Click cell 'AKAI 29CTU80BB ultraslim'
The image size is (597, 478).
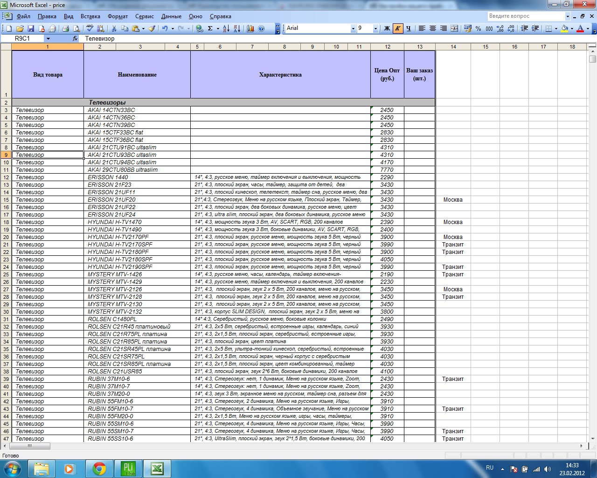coord(137,170)
